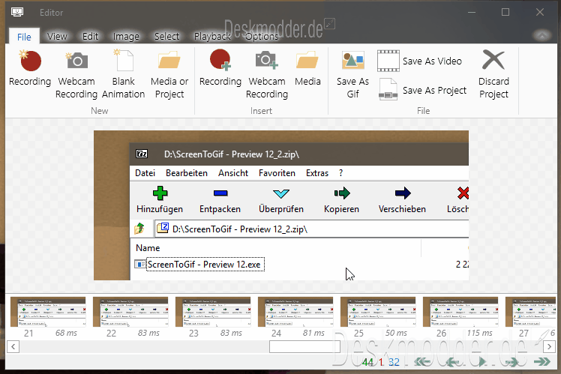561x374 pixels.
Task: Choose Save As Project
Action: pos(422,90)
